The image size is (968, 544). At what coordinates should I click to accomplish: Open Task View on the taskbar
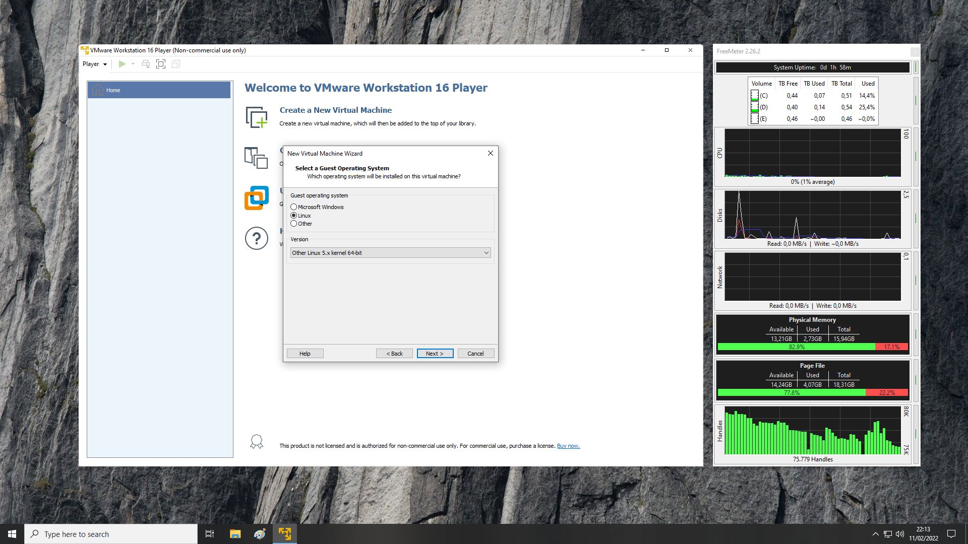(210, 534)
